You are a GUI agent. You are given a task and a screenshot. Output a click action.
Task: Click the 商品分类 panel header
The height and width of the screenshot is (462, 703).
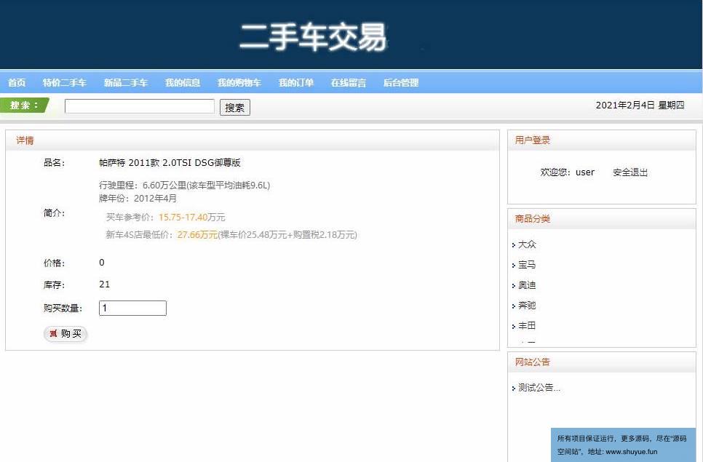(601, 219)
